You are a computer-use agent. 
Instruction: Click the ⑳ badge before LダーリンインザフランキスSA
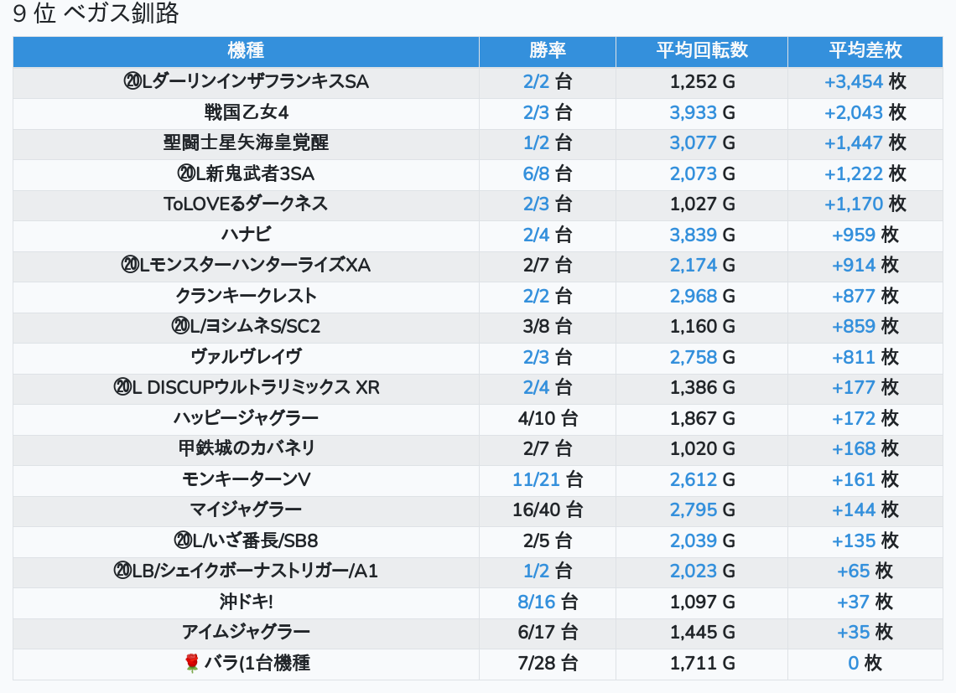click(x=132, y=82)
